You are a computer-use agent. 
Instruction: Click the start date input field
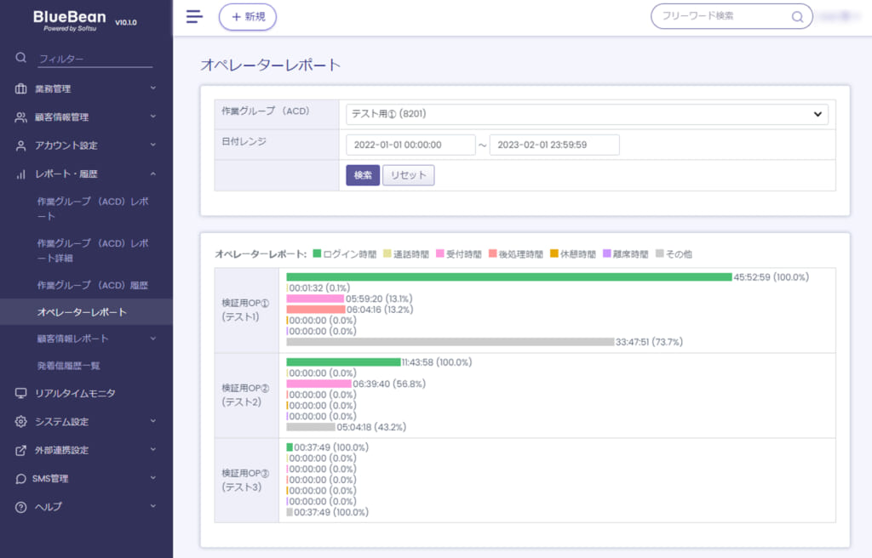tap(410, 145)
